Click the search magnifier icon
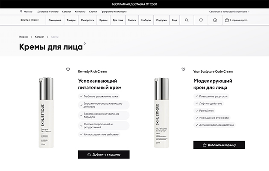This screenshot has height=171, width=269. click(187, 20)
